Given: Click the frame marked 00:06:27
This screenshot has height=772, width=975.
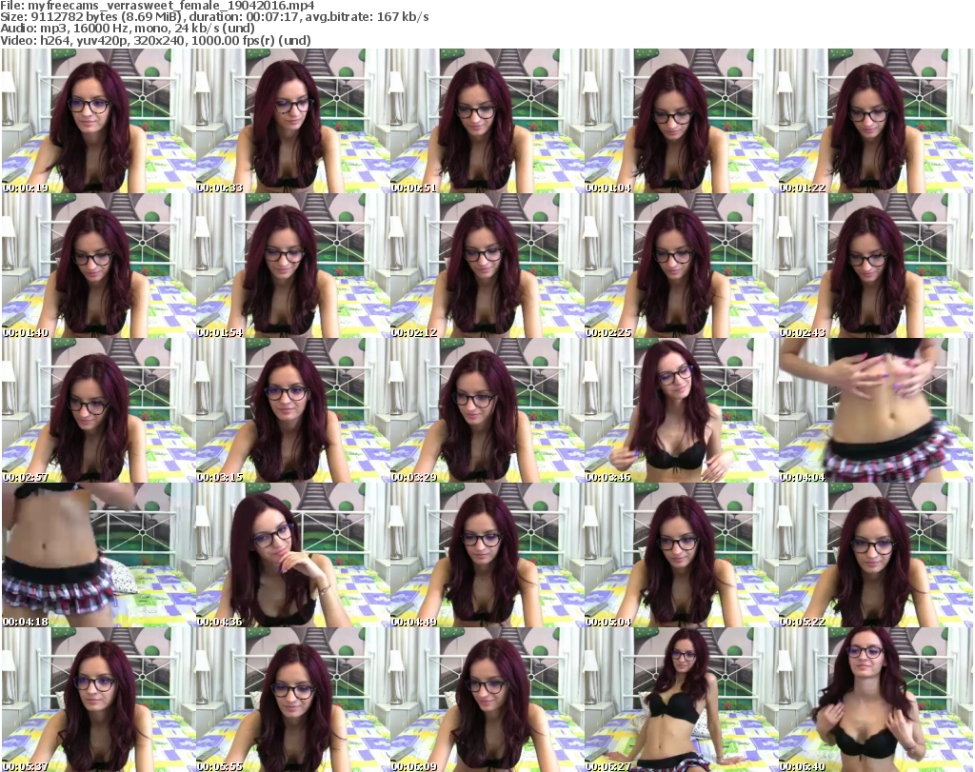Looking at the screenshot, I should [681, 700].
